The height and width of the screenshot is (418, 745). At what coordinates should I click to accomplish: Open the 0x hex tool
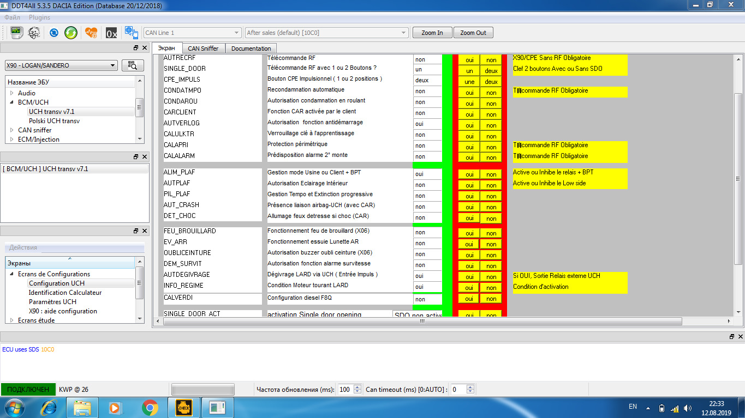click(x=111, y=33)
